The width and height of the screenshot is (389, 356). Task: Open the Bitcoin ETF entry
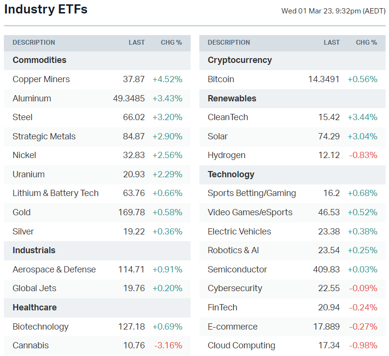pos(221,79)
